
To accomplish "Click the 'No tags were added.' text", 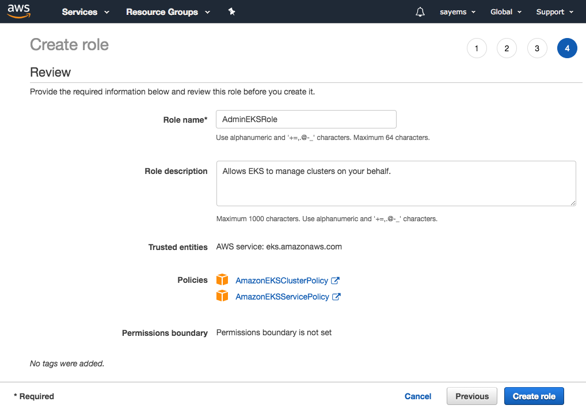I will point(67,363).
